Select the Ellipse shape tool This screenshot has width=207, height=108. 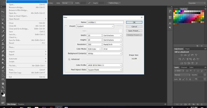tap(3, 79)
